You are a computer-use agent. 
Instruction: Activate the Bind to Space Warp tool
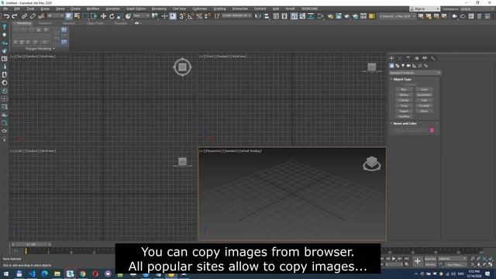[41, 16]
